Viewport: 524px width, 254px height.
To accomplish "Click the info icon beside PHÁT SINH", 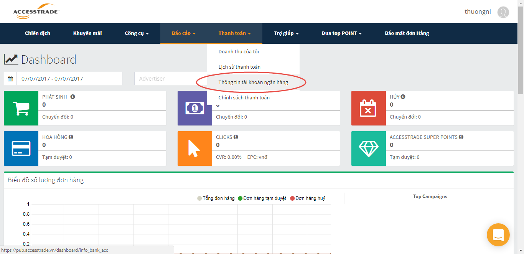I will pyautogui.click(x=73, y=97).
